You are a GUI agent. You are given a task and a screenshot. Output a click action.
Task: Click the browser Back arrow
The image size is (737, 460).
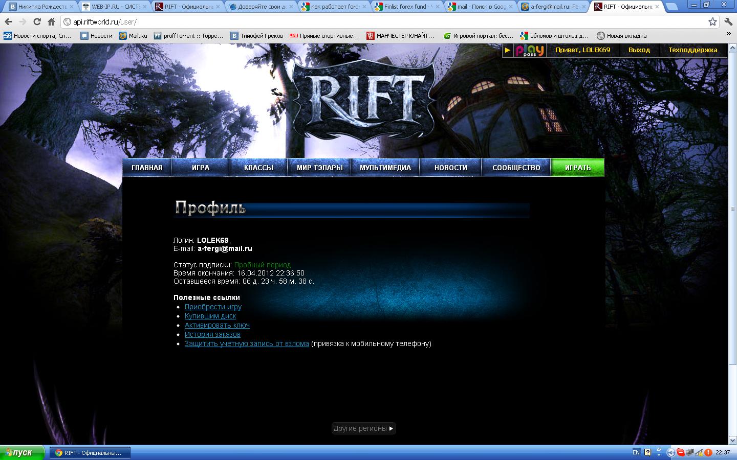8,21
